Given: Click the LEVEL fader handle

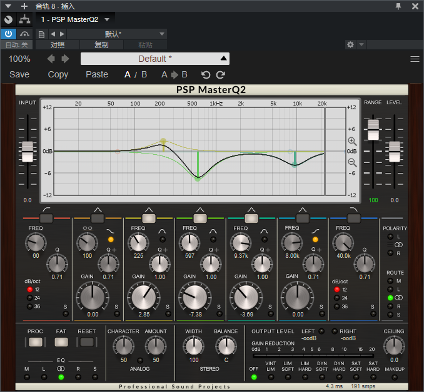Looking at the screenshot, I should 395,152.
